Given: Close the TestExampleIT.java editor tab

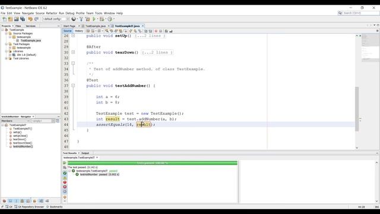Looking at the screenshot, I should click(142, 26).
